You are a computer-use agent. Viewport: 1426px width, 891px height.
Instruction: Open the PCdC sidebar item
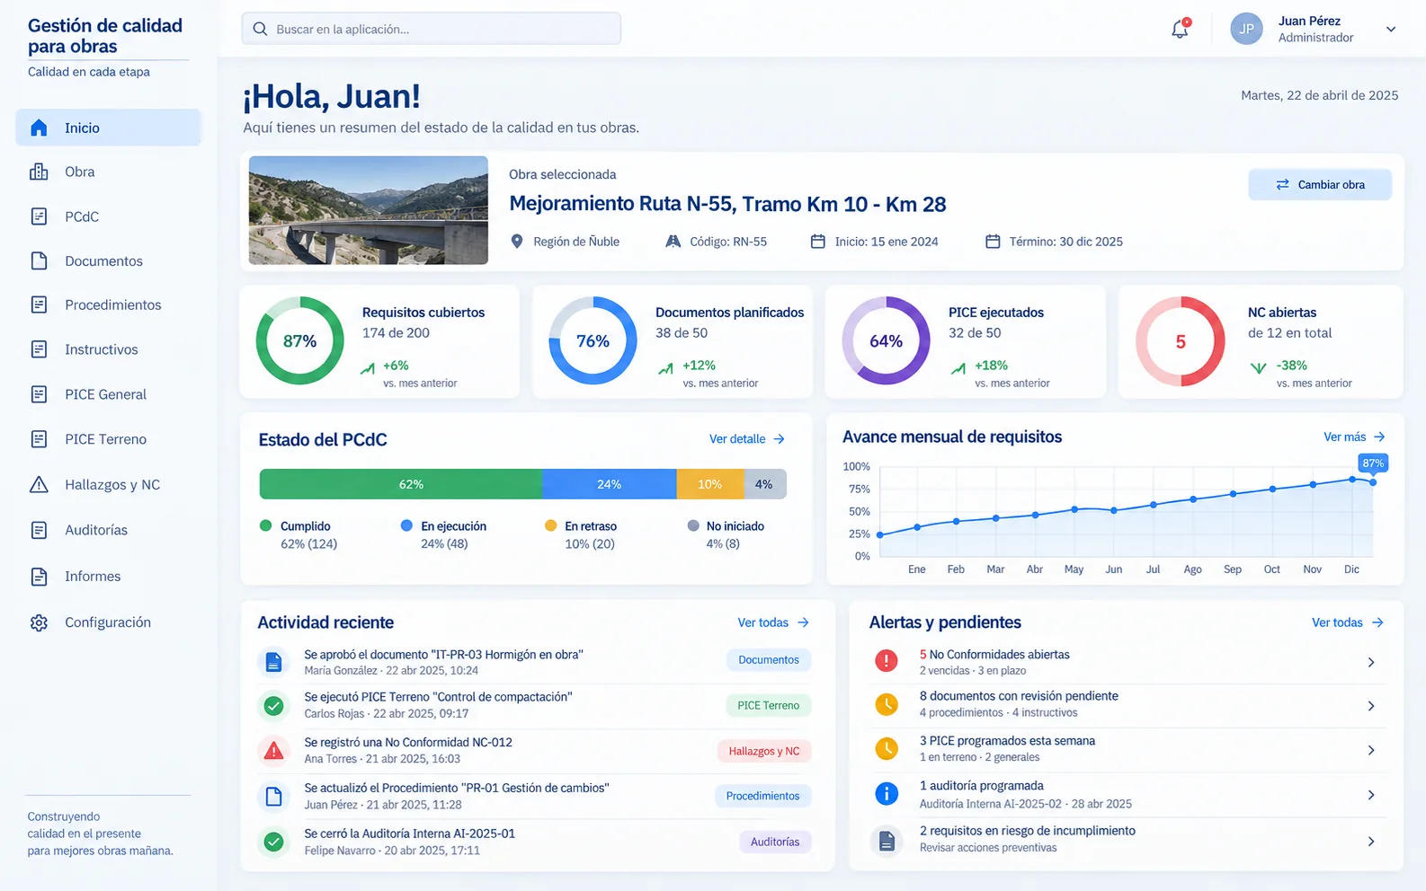(108, 216)
